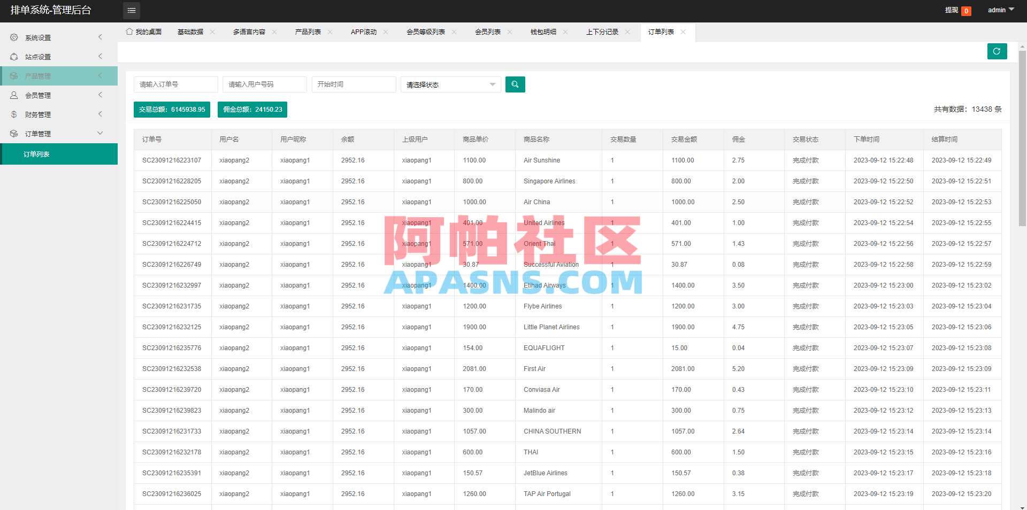Click the order number input field
This screenshot has width=1027, height=510.
click(x=175, y=84)
